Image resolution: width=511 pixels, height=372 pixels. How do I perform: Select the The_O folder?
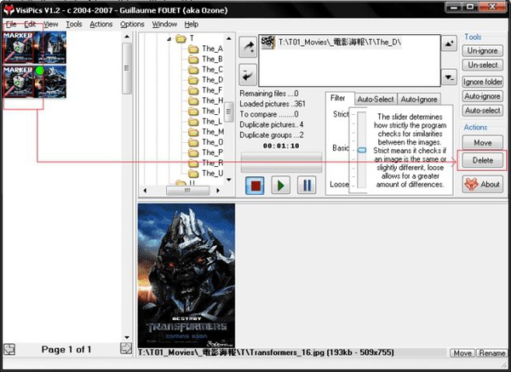coord(205,142)
